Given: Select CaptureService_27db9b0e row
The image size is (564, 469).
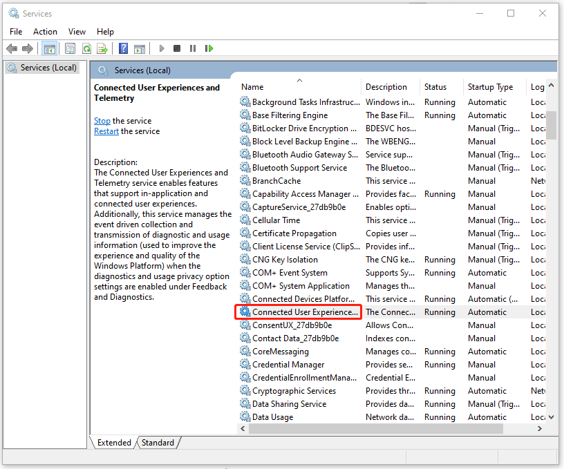Looking at the screenshot, I should point(392,207).
